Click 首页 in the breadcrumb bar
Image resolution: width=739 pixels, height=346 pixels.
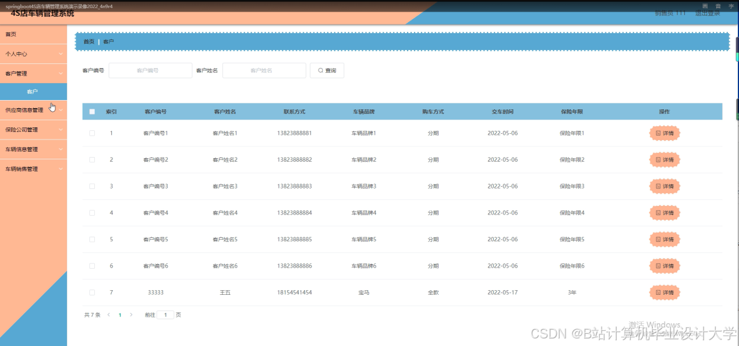click(89, 42)
